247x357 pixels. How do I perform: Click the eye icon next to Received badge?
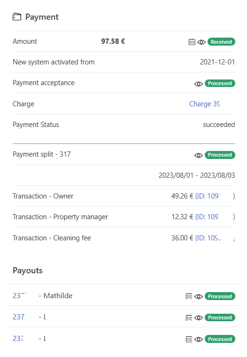[201, 42]
